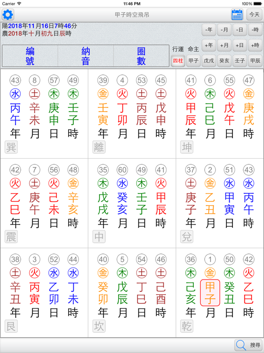
Task: Tap the 巽 palace label
Action: click(x=11, y=147)
